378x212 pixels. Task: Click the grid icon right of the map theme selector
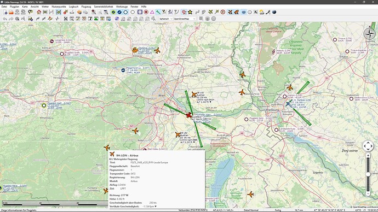tap(207, 19)
